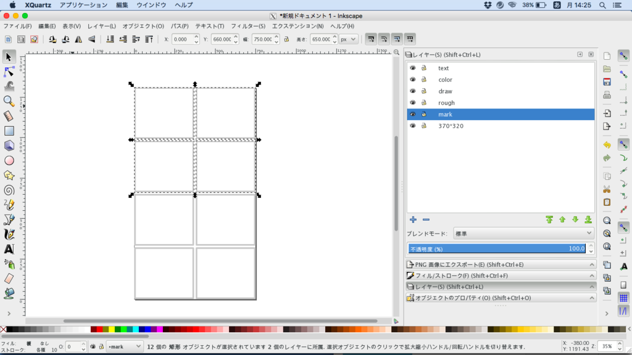Expand Fill/Stroke panel
This screenshot has height=355, width=632.
pyautogui.click(x=501, y=275)
